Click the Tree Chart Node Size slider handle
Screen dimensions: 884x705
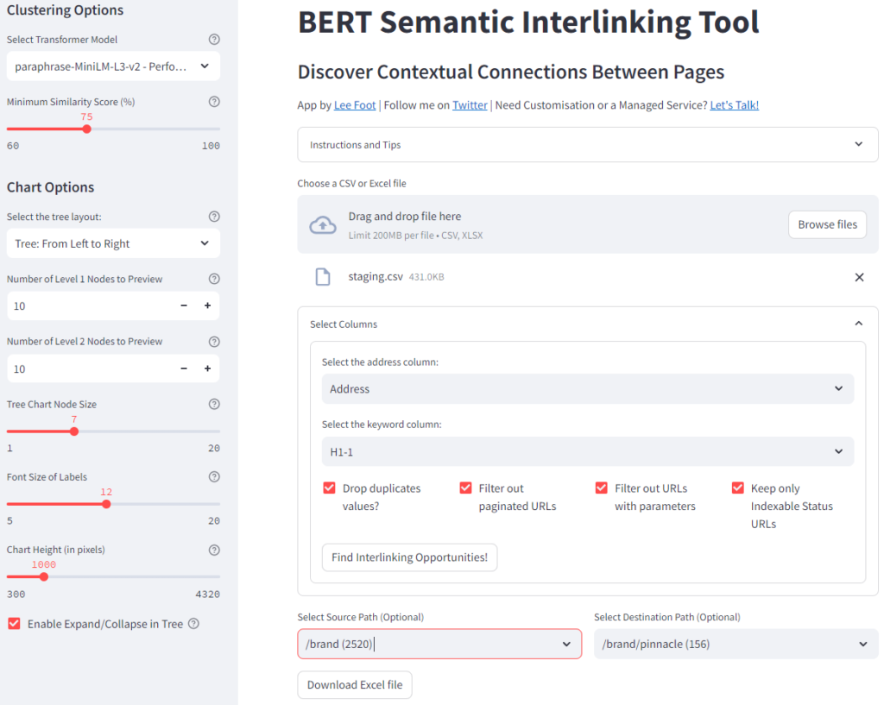[x=74, y=431]
